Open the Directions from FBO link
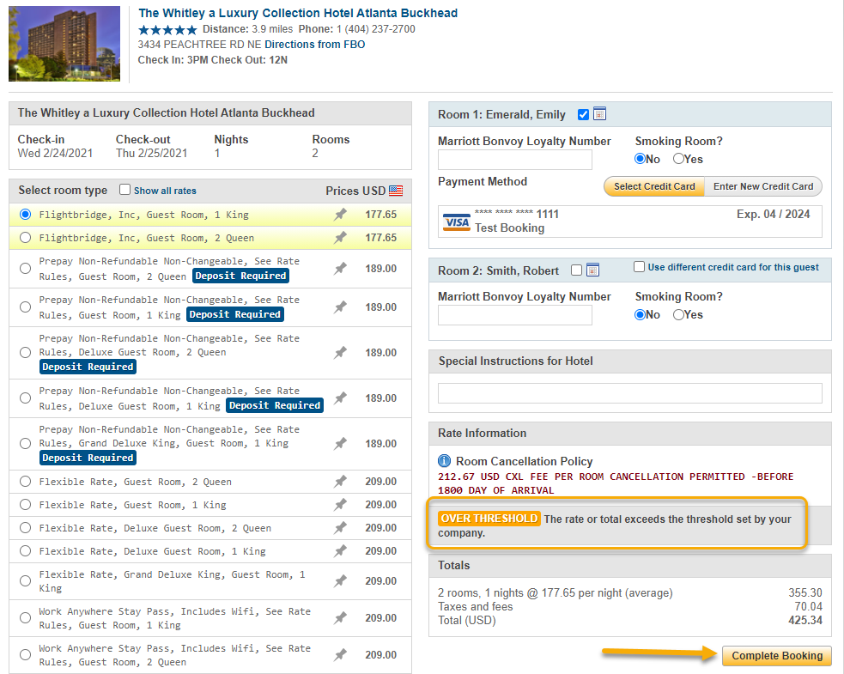Image resolution: width=844 pixels, height=674 pixels. [x=314, y=44]
